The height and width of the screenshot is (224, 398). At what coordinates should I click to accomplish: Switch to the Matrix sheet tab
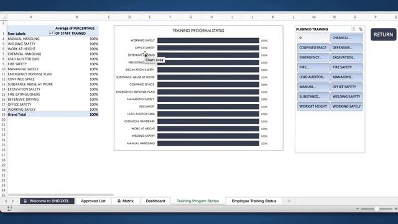126,201
